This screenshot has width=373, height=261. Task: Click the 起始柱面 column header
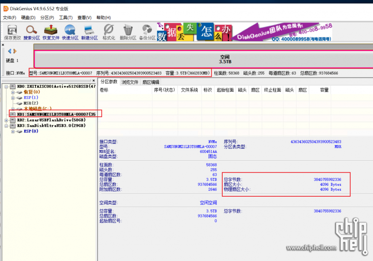225,90
